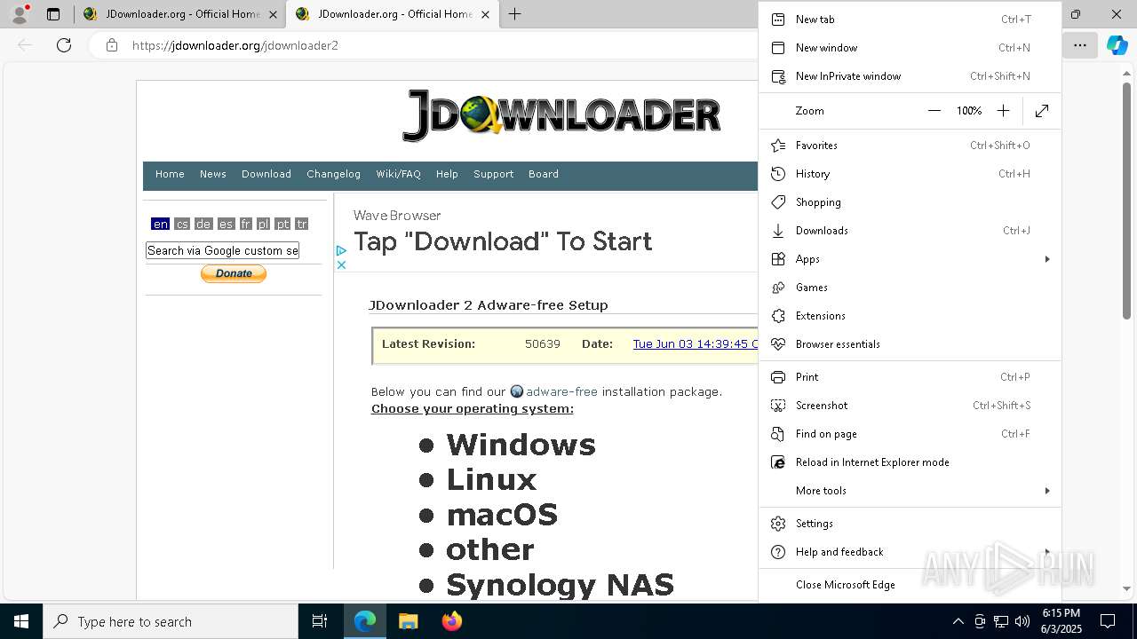Enter full screen via zoom arrow icon

click(1042, 111)
